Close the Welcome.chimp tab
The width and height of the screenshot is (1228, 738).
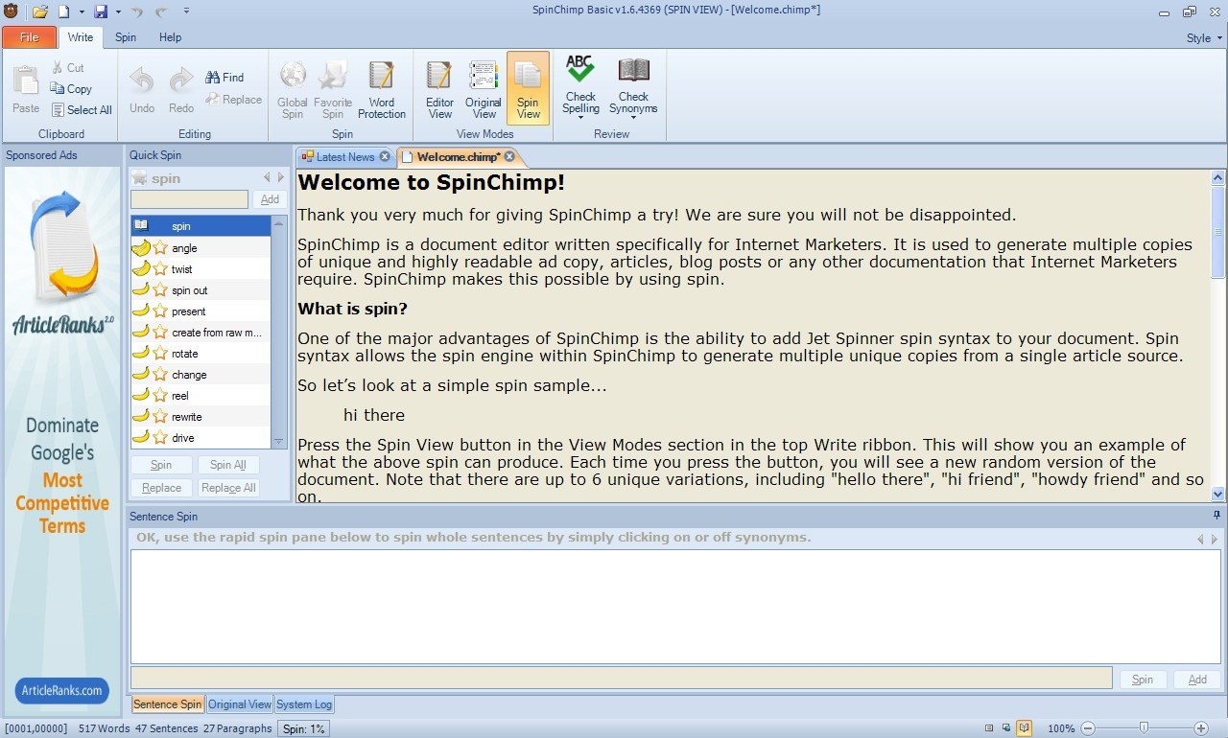click(x=509, y=157)
